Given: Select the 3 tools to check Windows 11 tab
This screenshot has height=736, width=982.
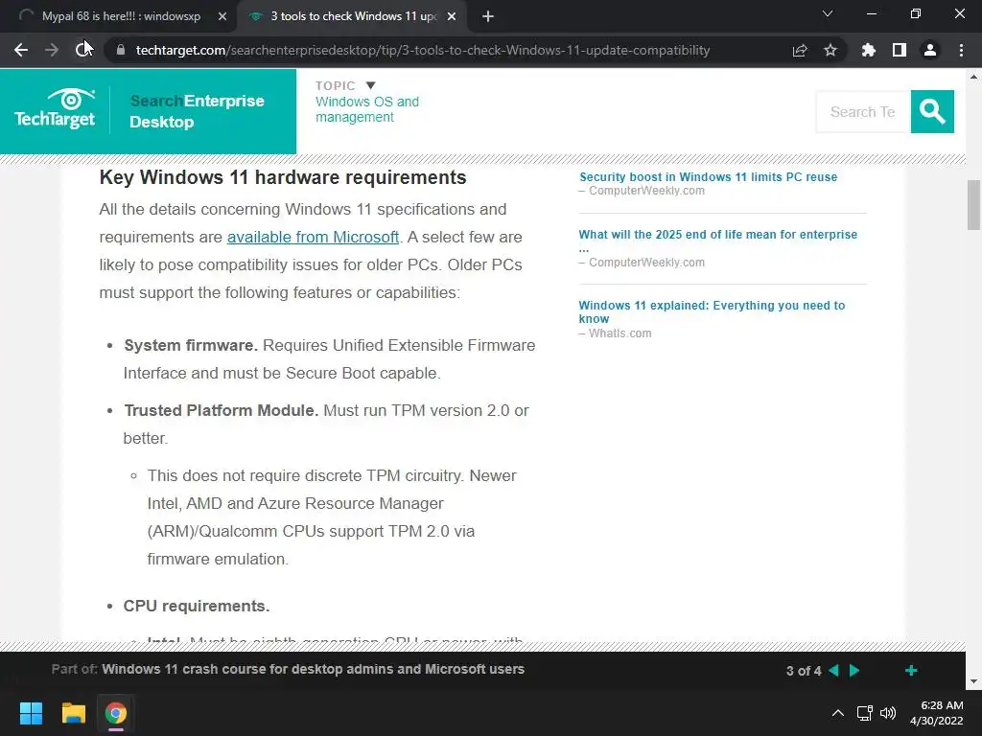Looking at the screenshot, I should coord(354,16).
